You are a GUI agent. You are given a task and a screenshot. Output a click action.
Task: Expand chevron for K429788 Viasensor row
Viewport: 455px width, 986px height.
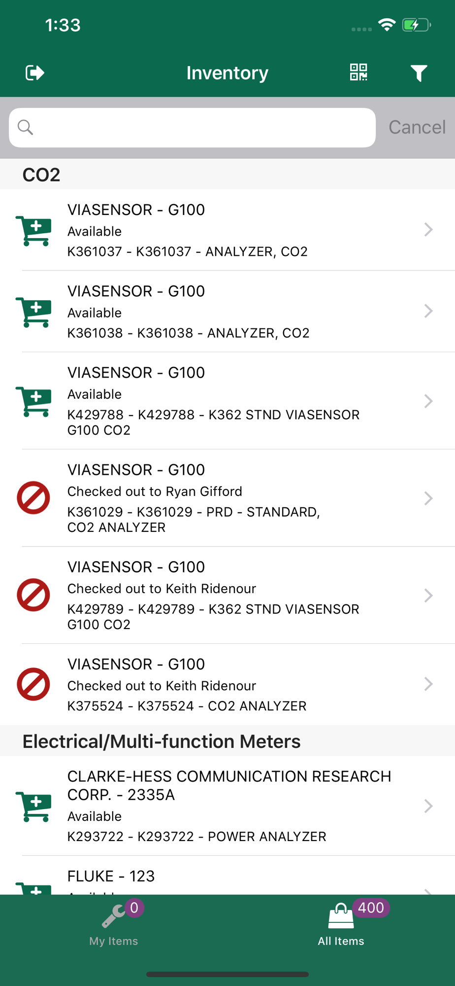pos(428,401)
